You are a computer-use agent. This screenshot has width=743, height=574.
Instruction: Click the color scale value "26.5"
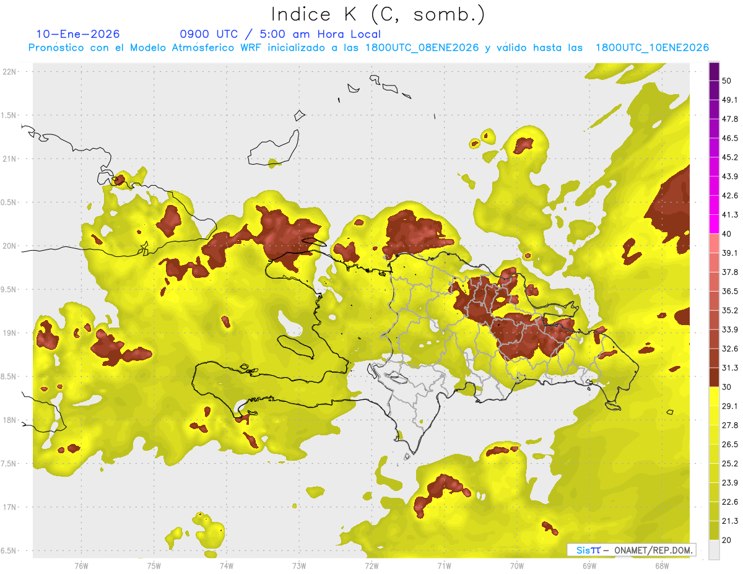point(730,445)
